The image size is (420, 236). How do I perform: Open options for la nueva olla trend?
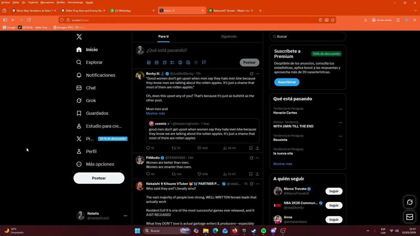click(340, 150)
